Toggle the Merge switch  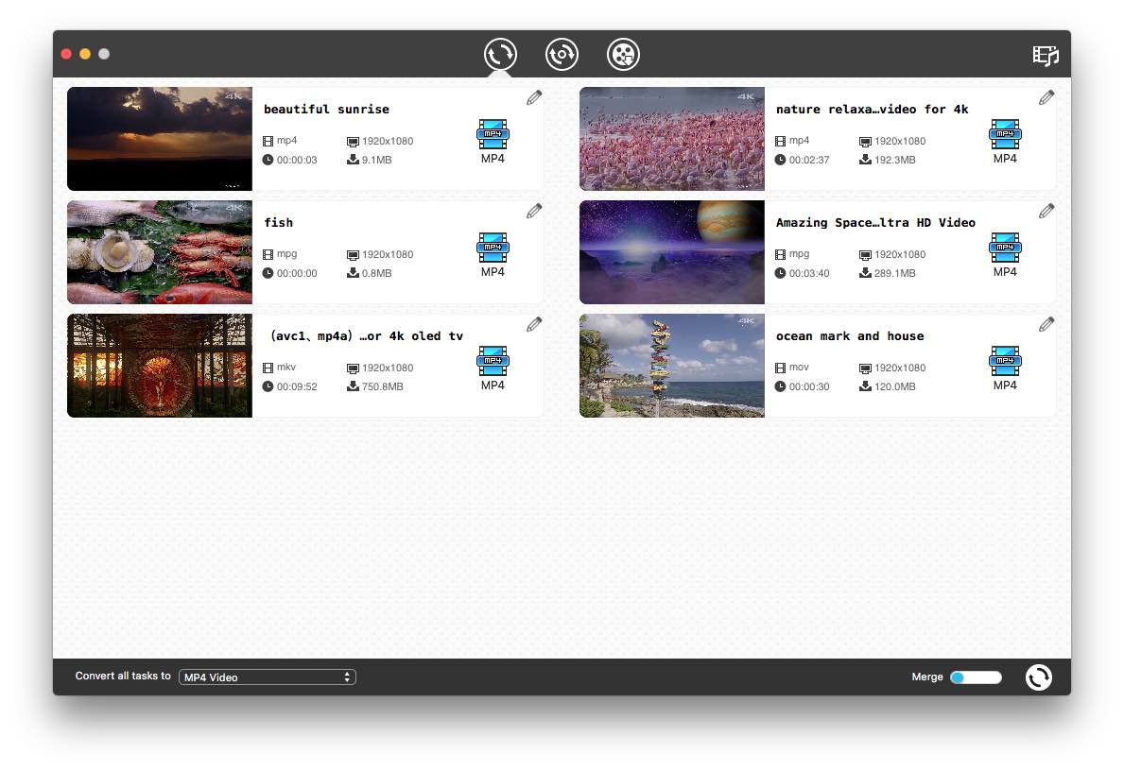point(975,677)
